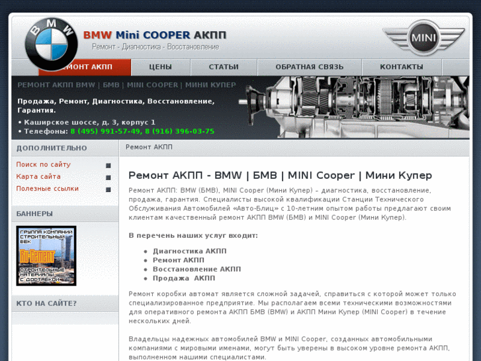Click the В перечень наших услуг входит text
481x361 pixels.
pyautogui.click(x=193, y=236)
